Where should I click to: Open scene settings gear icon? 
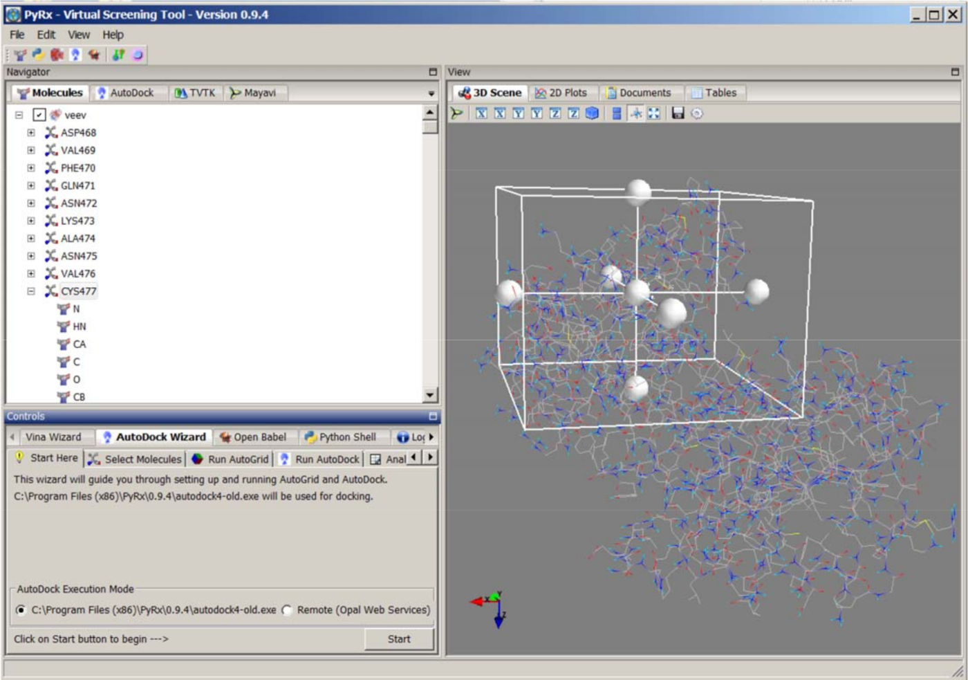pyautogui.click(x=697, y=113)
